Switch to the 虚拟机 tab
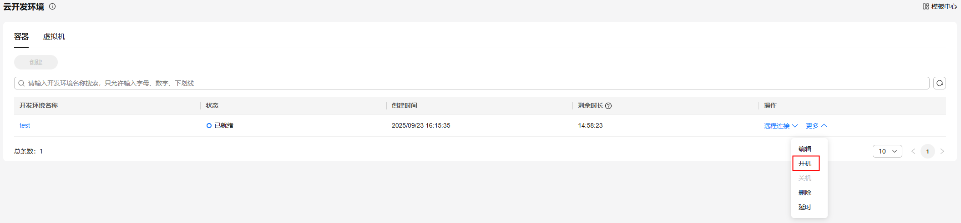The image size is (961, 223). click(54, 36)
